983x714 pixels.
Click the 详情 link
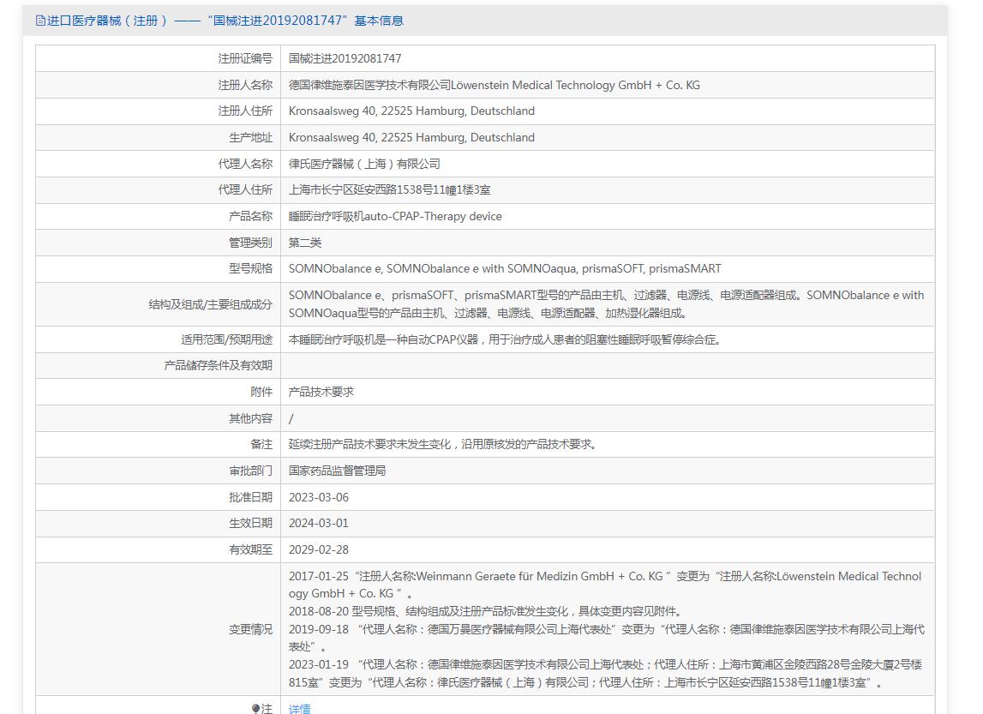(x=299, y=708)
